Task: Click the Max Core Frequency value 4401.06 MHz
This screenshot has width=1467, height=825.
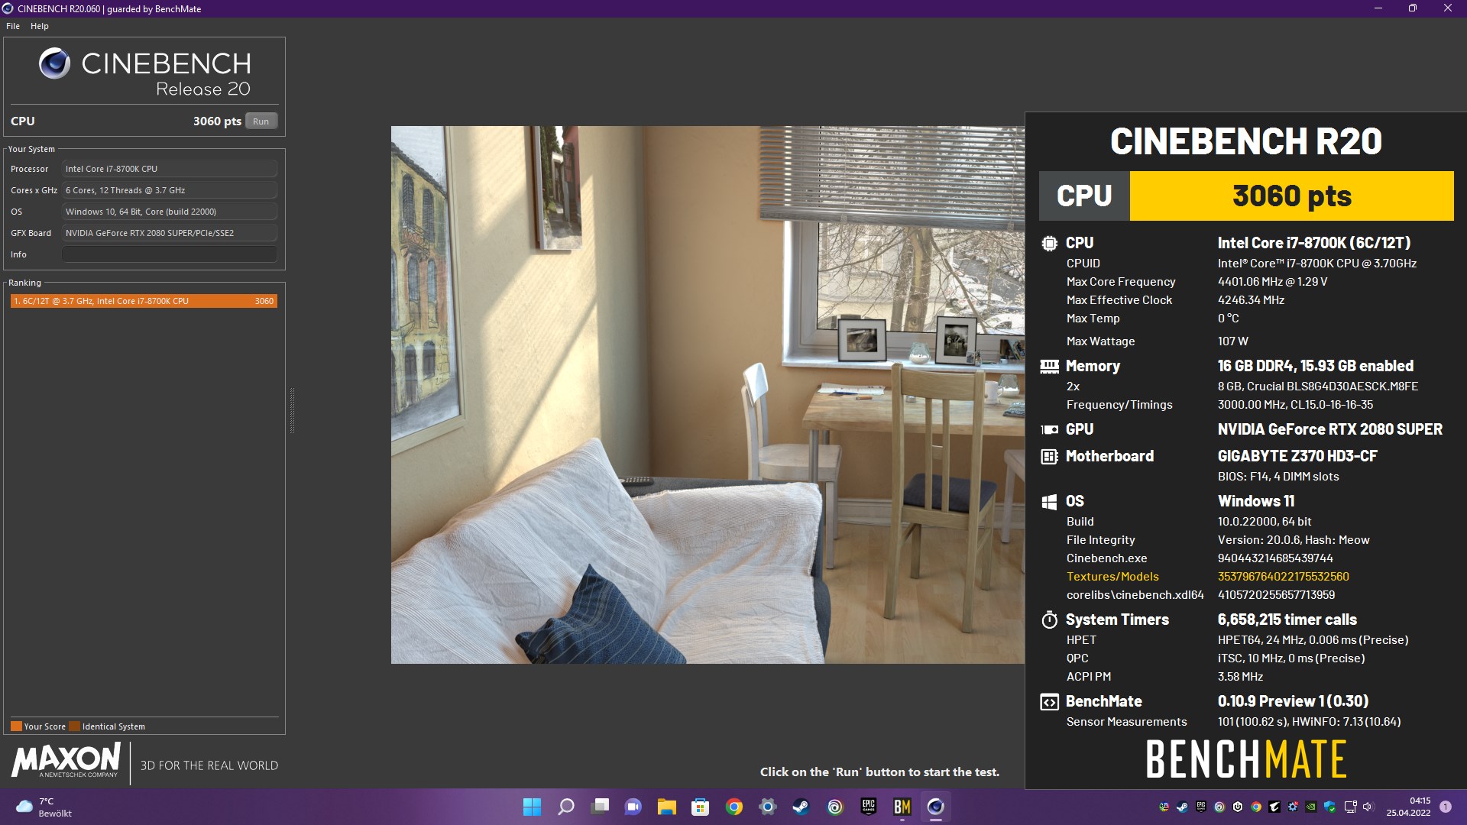Action: pos(1272,282)
